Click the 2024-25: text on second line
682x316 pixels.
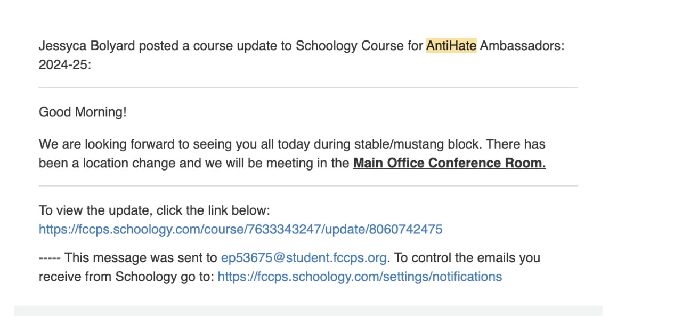click(x=65, y=65)
